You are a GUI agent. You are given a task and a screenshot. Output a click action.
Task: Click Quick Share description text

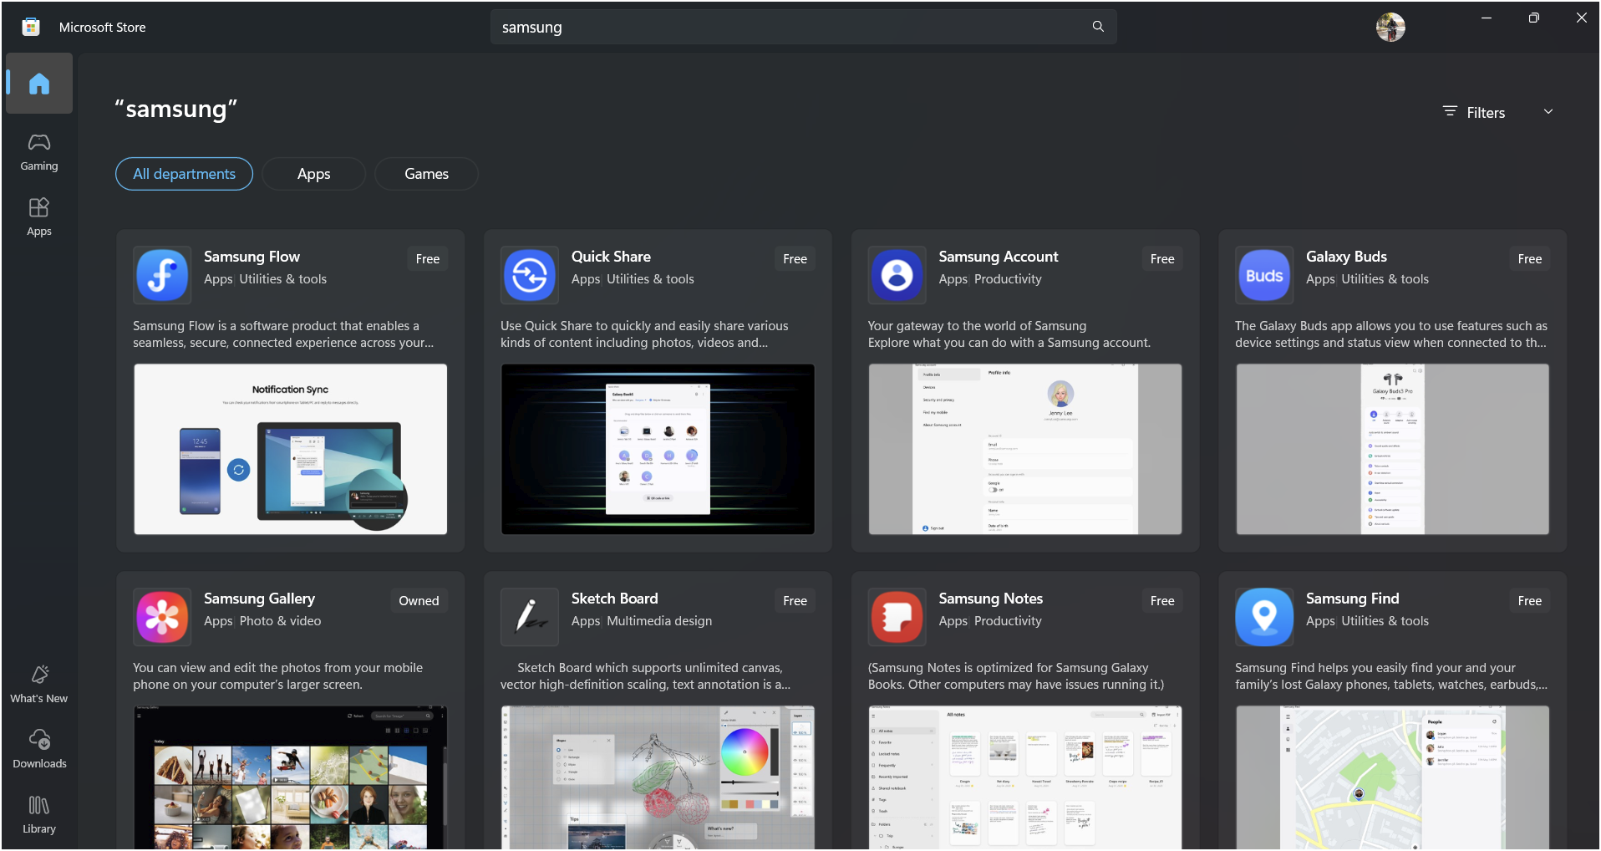[x=644, y=334]
